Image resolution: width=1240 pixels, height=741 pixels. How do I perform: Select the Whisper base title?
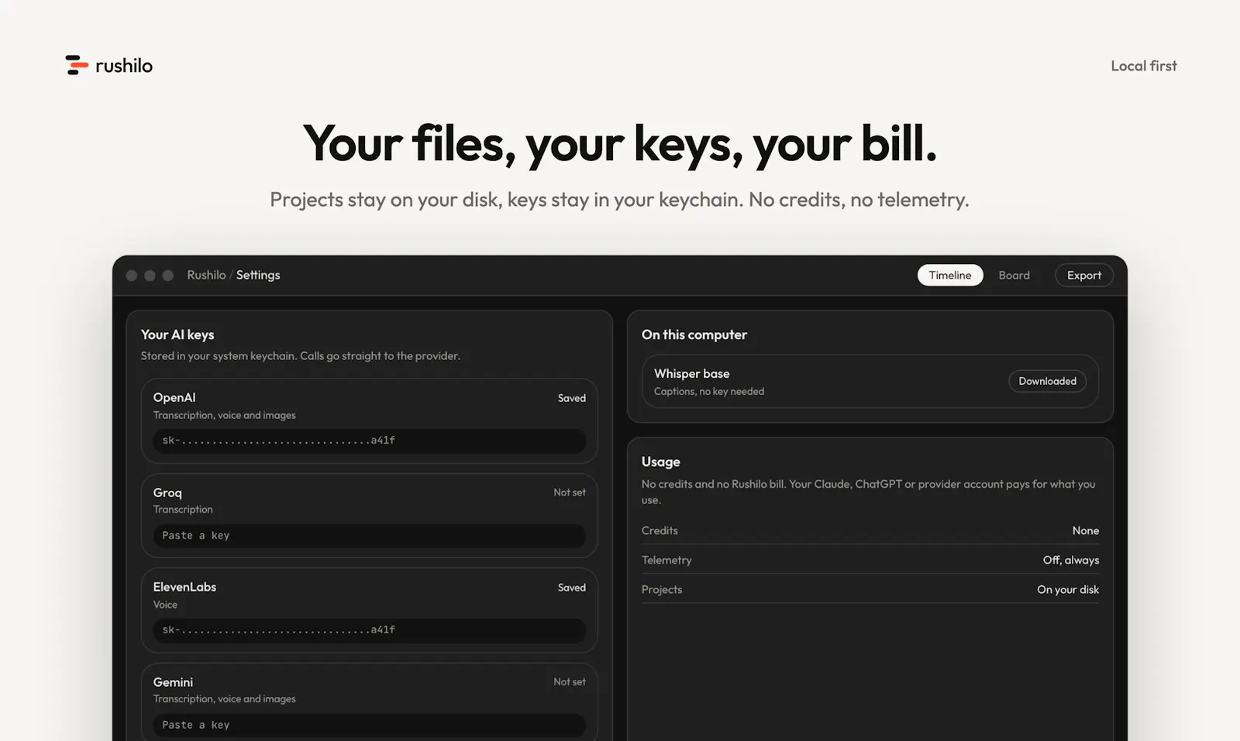(691, 373)
